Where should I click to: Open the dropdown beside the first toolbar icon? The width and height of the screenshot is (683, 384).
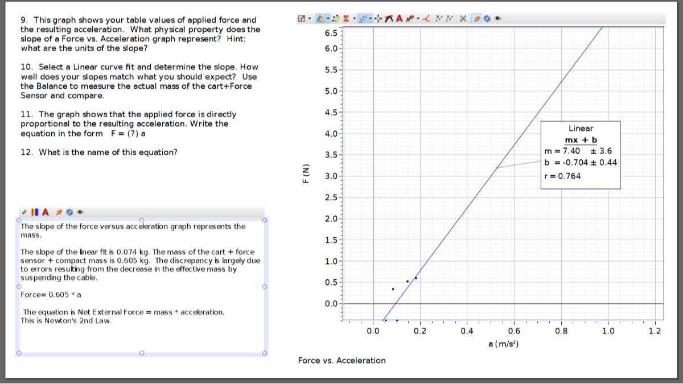pos(310,18)
